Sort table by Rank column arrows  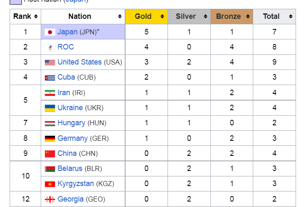[36, 17]
